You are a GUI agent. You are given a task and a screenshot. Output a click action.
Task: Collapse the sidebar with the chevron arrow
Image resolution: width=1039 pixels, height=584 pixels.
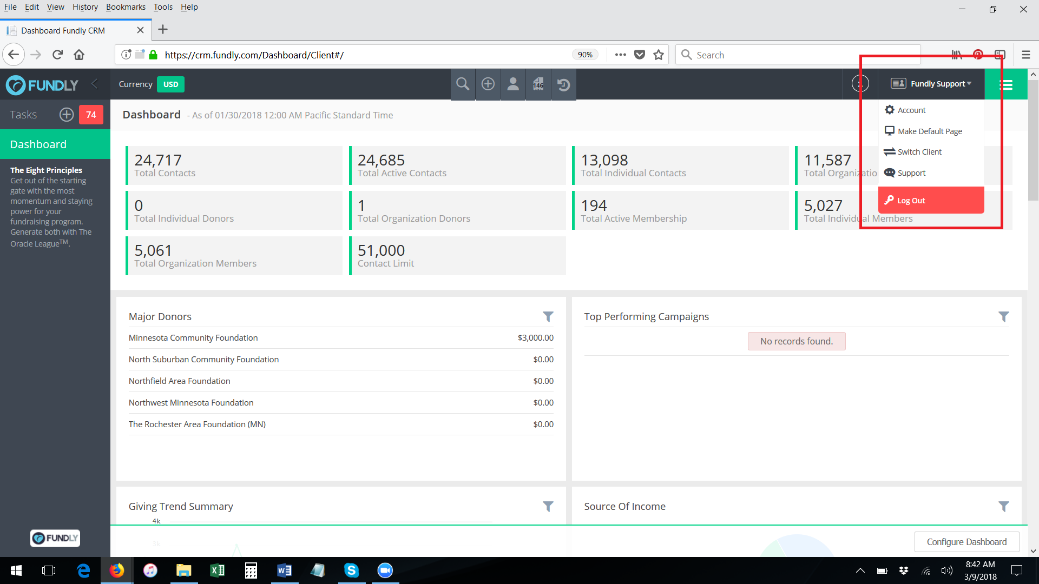pyautogui.click(x=95, y=84)
